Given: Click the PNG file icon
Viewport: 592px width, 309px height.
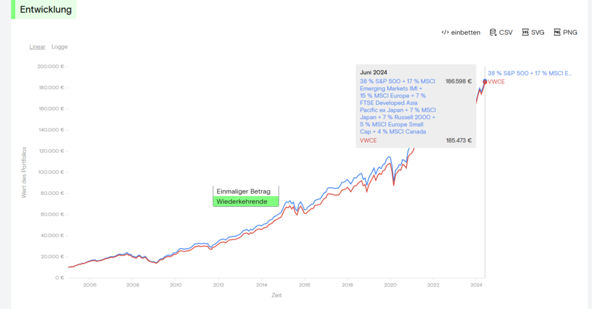Looking at the screenshot, I should coord(557,32).
